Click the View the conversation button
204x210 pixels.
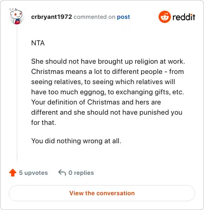click(x=102, y=193)
